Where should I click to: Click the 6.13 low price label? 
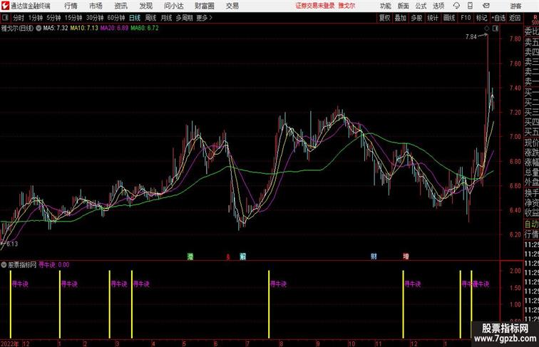(12, 244)
